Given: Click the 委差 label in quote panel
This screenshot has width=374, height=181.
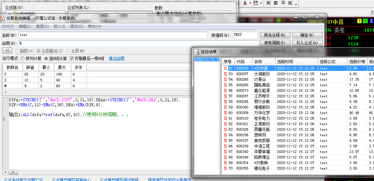Looking at the screenshot, I should pyautogui.click(x=339, y=30).
